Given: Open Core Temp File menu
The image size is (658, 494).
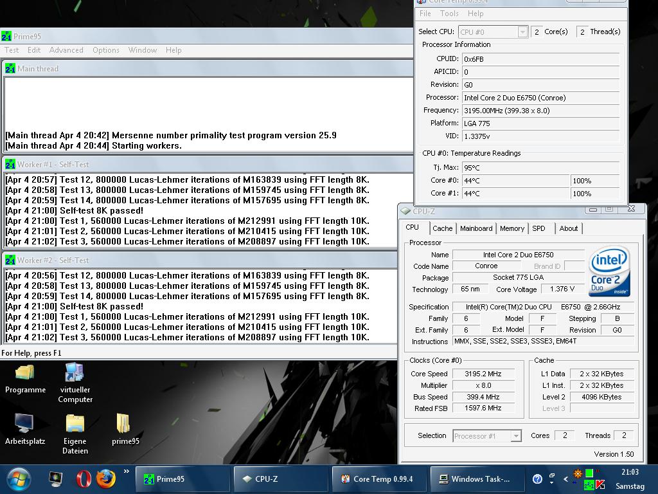Looking at the screenshot, I should [x=425, y=14].
